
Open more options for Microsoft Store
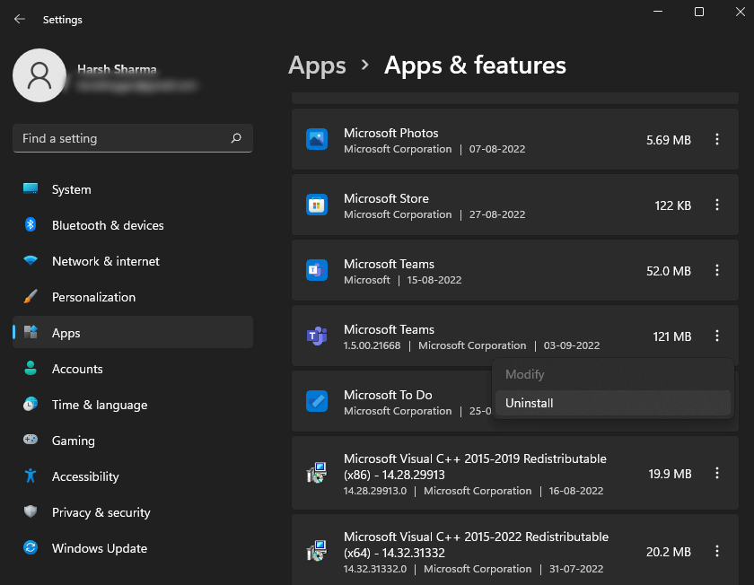(716, 205)
